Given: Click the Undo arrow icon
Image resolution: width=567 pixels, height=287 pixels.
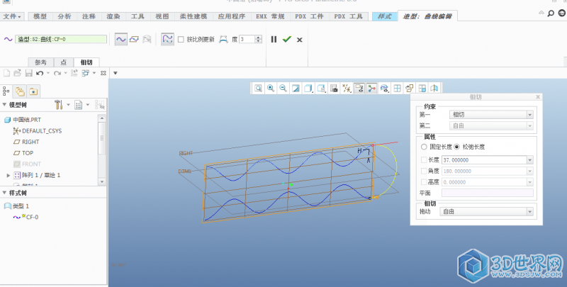Looking at the screenshot, I should pyautogui.click(x=40, y=73).
